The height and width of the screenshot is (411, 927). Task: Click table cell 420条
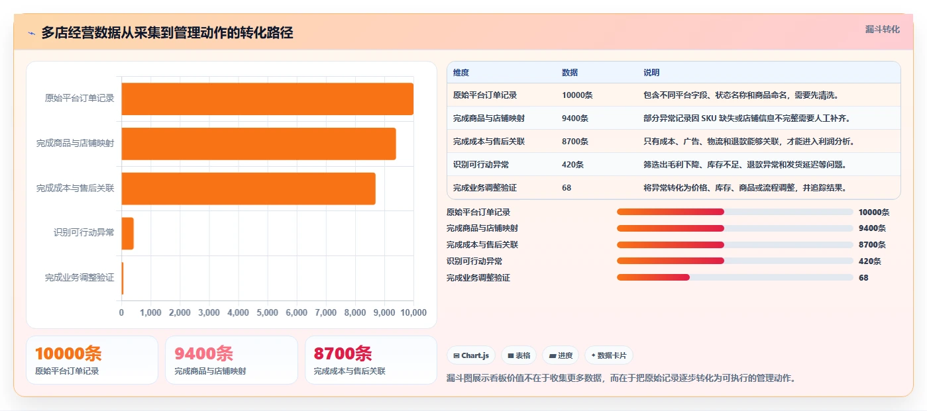(x=573, y=165)
